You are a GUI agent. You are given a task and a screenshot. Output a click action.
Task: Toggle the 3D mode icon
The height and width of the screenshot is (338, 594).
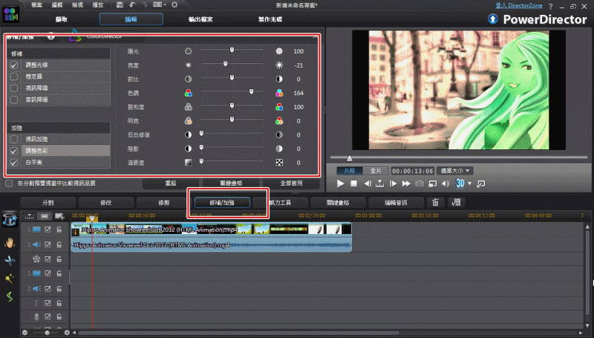pos(460,183)
